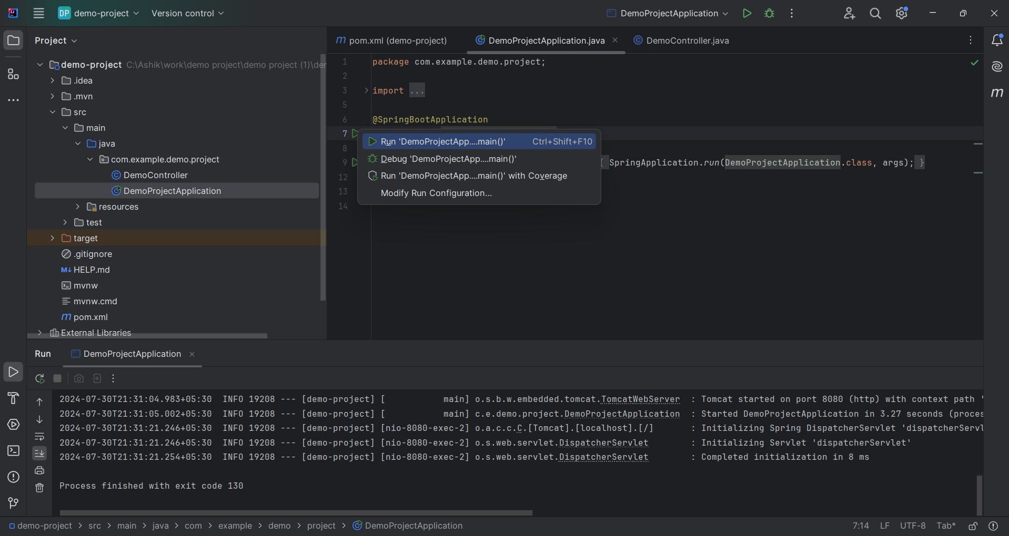Switch to the DemoController.java tab
The height and width of the screenshot is (536, 1009).
pyautogui.click(x=687, y=40)
